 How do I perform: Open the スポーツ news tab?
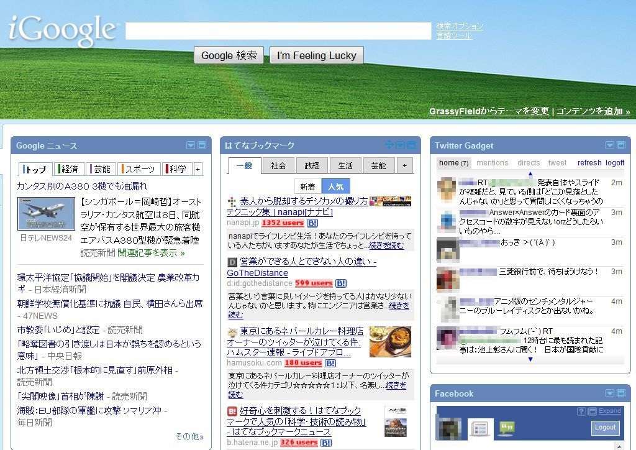pyautogui.click(x=139, y=169)
